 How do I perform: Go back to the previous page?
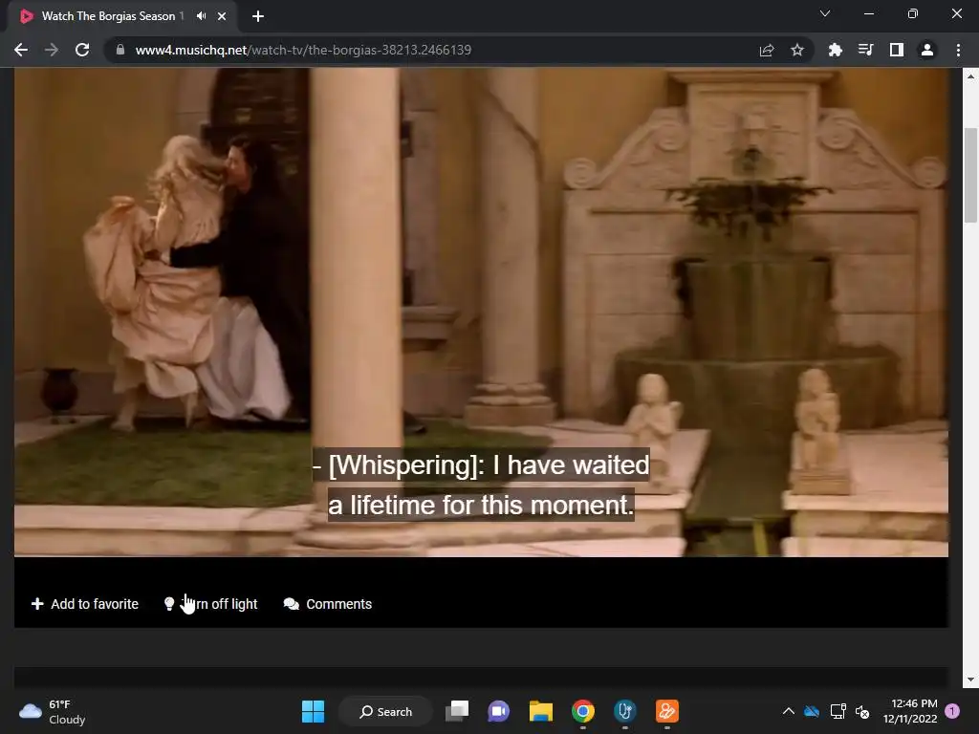(21, 50)
